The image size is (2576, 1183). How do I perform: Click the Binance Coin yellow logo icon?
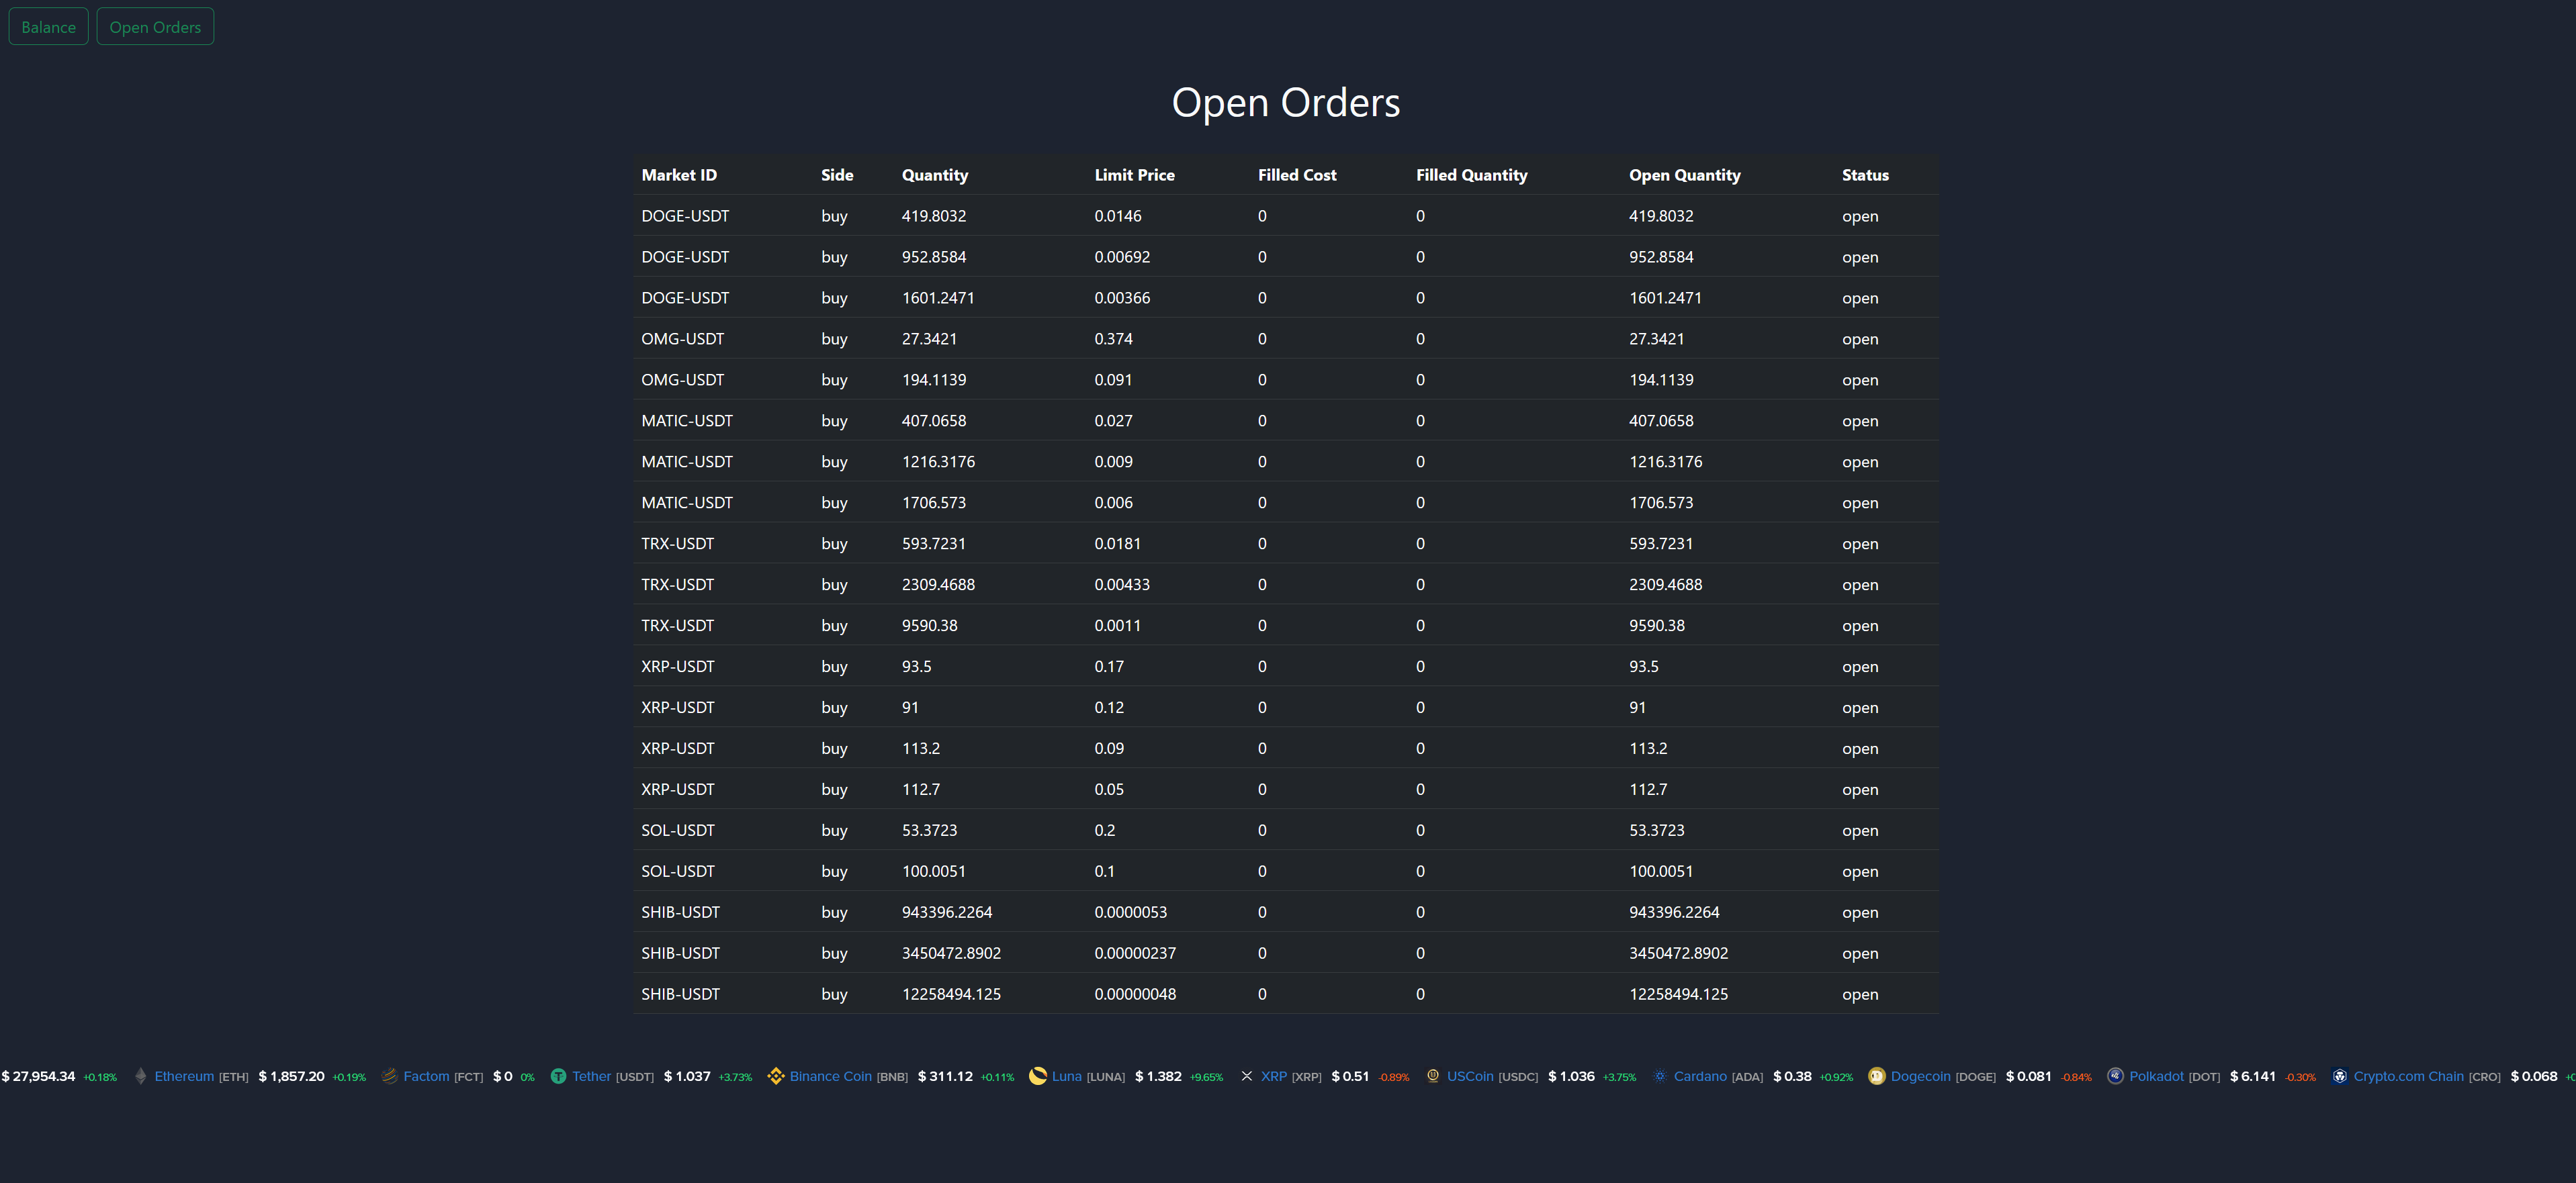[776, 1076]
